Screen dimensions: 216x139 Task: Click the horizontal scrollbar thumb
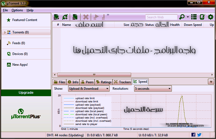pyautogui.click(x=94, y=75)
